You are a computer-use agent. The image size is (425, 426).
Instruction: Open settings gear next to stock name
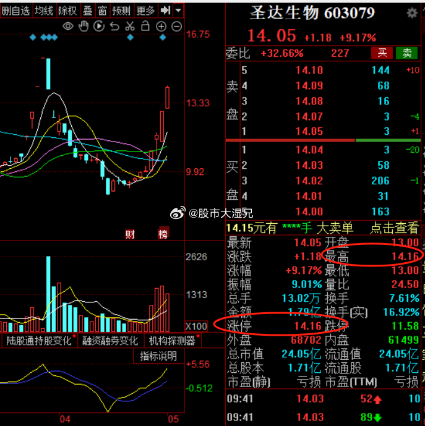(x=412, y=13)
